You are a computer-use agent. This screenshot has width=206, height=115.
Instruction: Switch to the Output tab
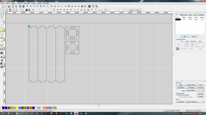point(182,15)
